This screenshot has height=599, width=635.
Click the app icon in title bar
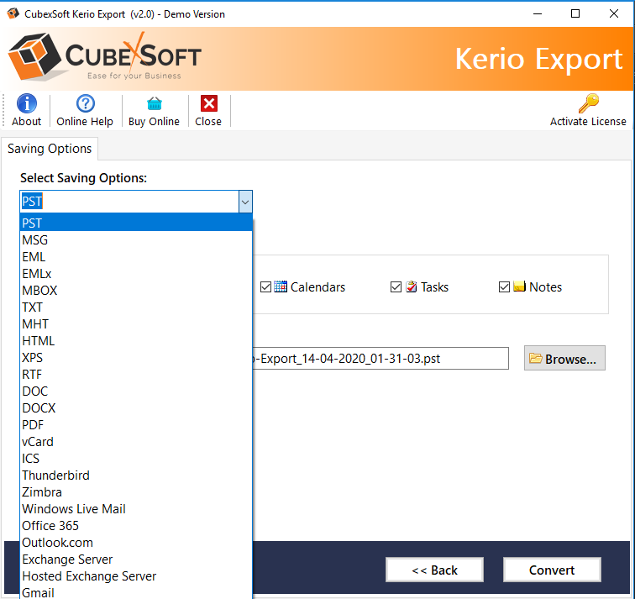tap(13, 13)
